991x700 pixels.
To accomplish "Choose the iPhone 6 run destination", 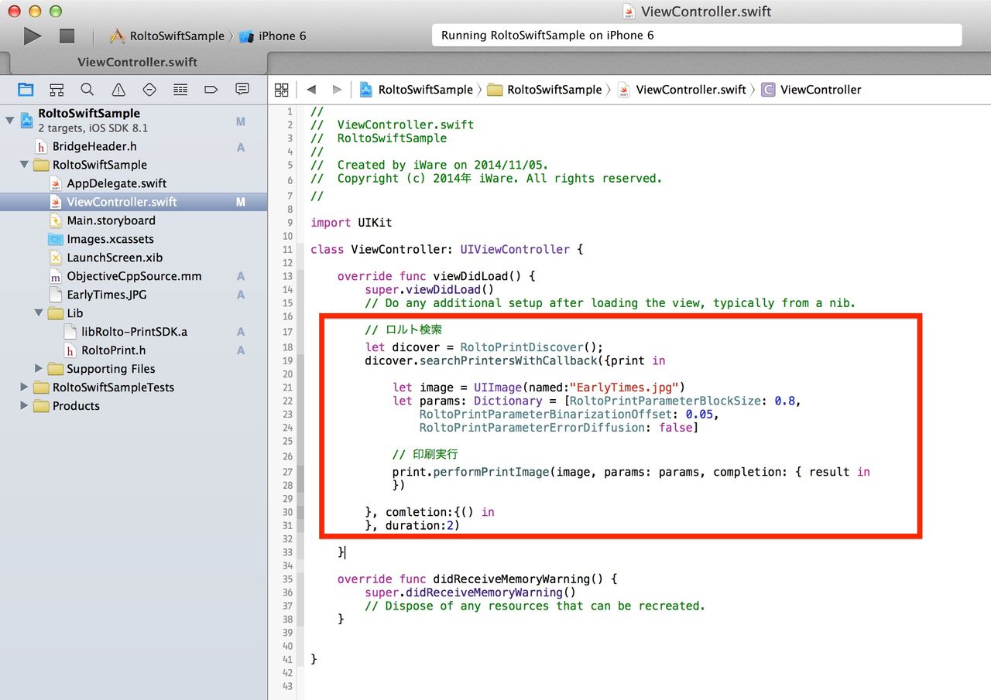I will point(273,36).
